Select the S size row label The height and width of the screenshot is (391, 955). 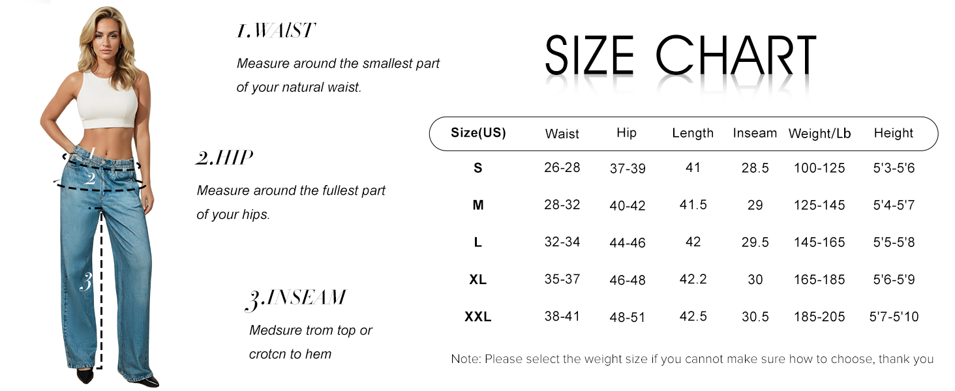click(478, 168)
